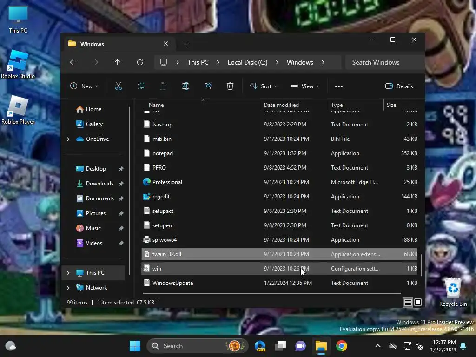Expand the This PC tree node

pos(68,273)
